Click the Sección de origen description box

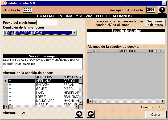tap(43, 64)
